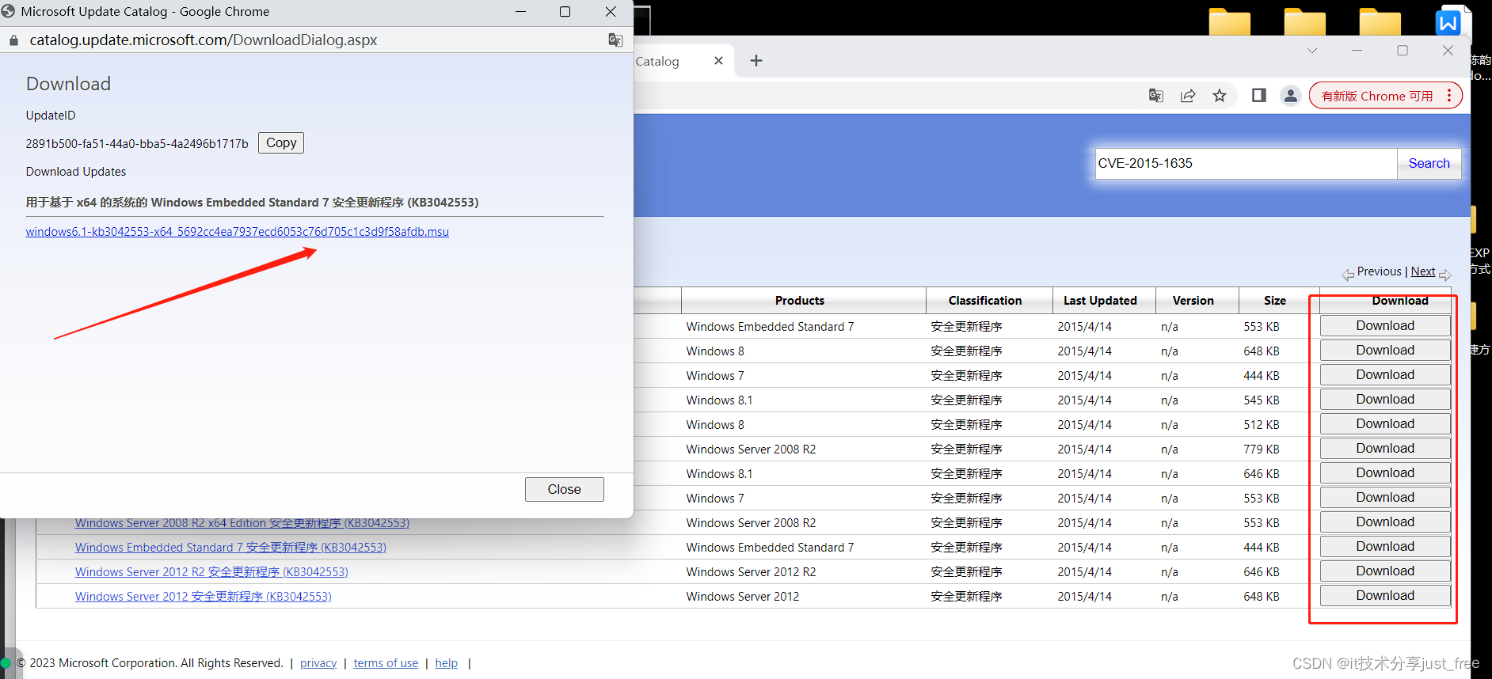Open the second desktop folder icon
Image resolution: width=1492 pixels, height=679 pixels.
pyautogui.click(x=1305, y=22)
